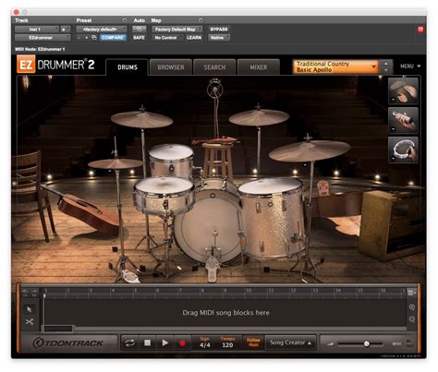Toggle plug-in BYPASS

(219, 30)
